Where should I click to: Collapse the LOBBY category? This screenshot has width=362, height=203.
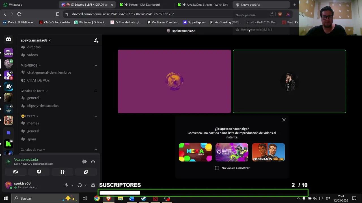[x=30, y=116]
